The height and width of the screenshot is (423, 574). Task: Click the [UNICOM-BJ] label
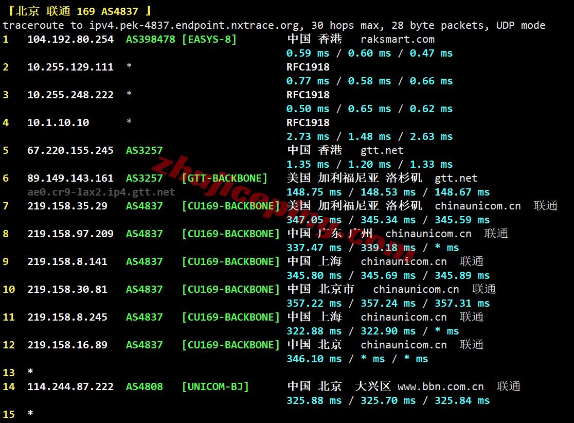coord(215,387)
